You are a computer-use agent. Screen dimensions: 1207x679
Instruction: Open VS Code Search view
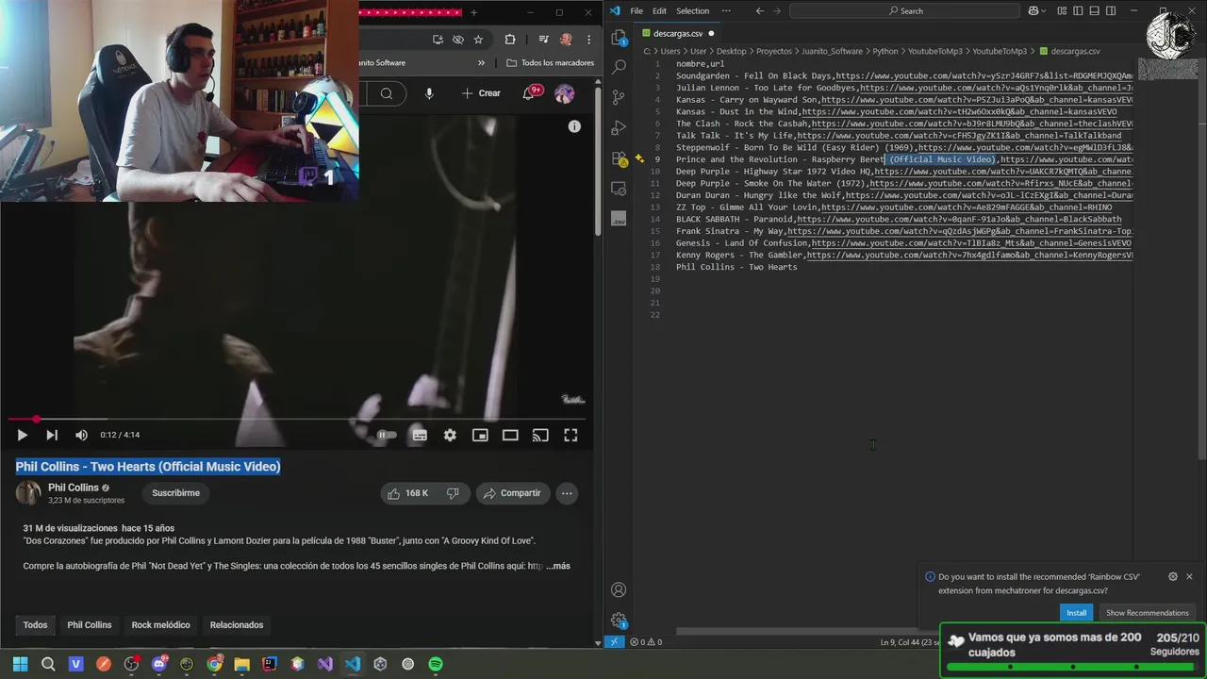[x=619, y=67]
